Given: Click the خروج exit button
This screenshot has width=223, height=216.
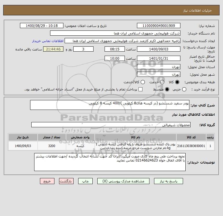Looking at the screenshot, I should pos(47,181).
